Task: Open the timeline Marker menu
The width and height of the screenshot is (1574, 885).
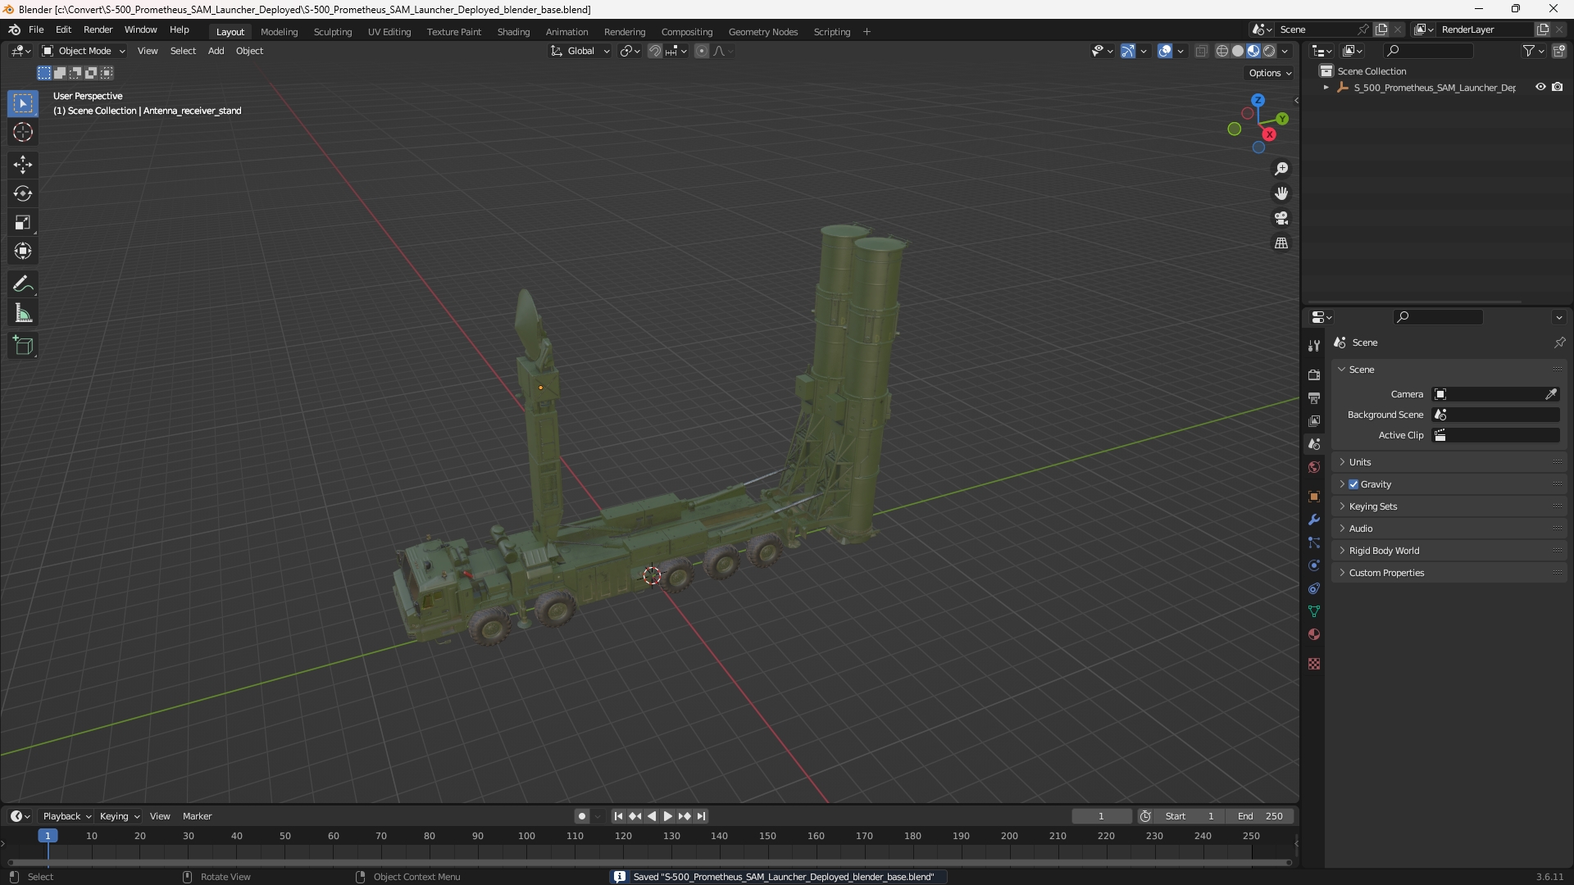Action: pyautogui.click(x=197, y=816)
